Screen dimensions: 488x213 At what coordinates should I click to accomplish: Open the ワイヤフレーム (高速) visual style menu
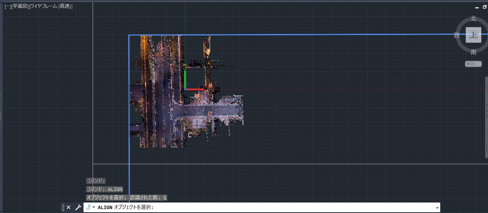(51, 6)
